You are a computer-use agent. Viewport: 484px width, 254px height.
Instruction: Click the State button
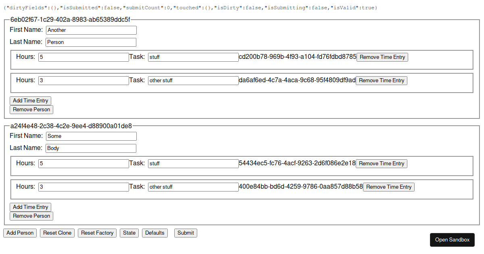pos(129,233)
